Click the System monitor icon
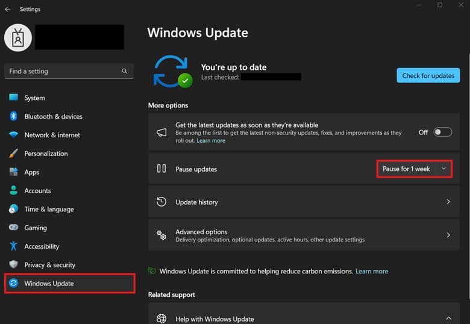Viewport: 470px width, 324px height. tap(13, 98)
